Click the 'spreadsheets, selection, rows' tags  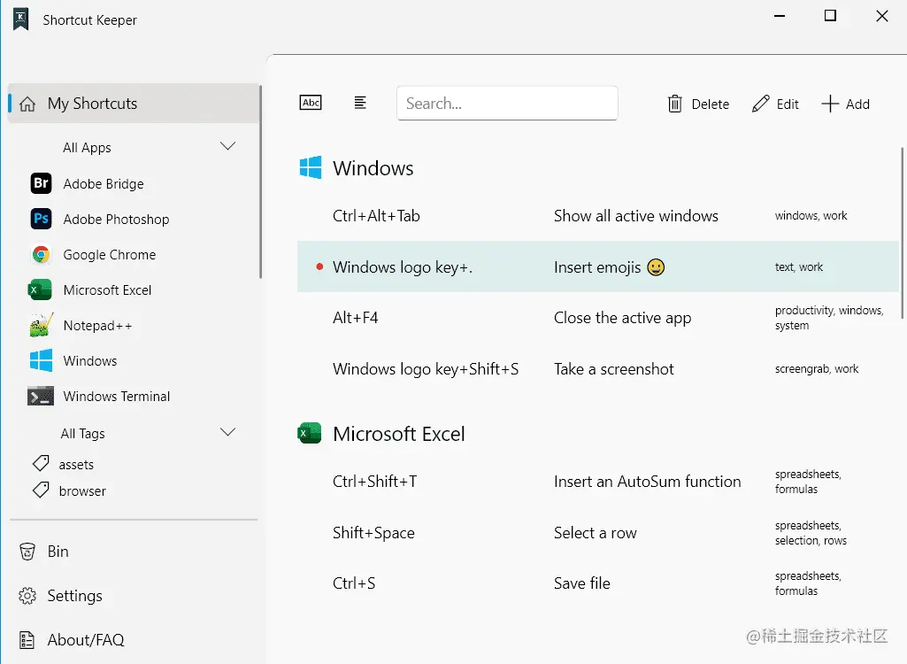811,533
